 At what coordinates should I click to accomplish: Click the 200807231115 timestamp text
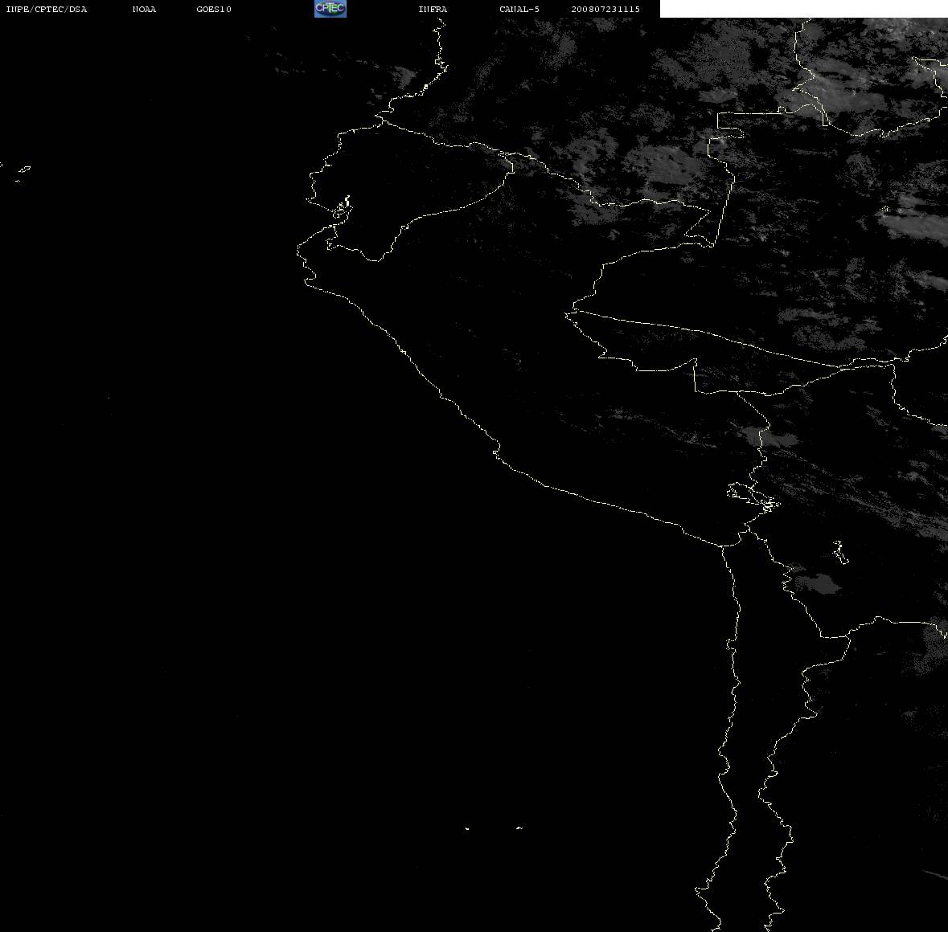pos(605,9)
